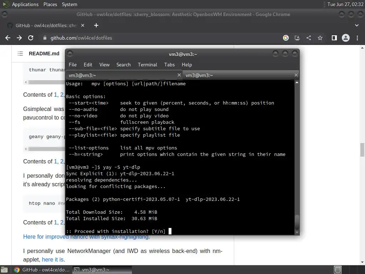The height and width of the screenshot is (274, 365).
Task: Open README.md table of contents icon
Action: (20, 54)
